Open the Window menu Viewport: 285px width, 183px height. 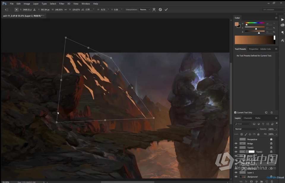[85, 4]
